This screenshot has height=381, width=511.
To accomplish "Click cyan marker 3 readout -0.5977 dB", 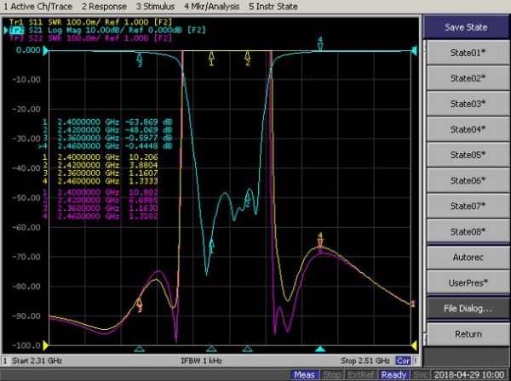I will click(x=148, y=138).
